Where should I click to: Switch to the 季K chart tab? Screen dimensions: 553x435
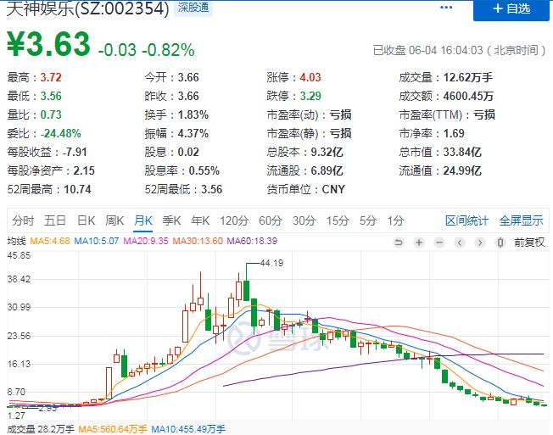click(x=171, y=220)
